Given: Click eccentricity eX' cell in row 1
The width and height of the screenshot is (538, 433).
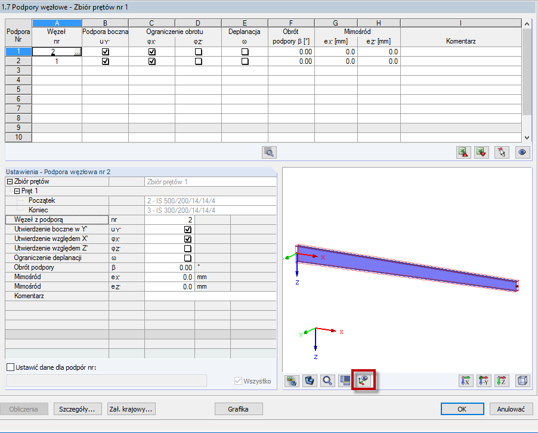Looking at the screenshot, I should pos(336,52).
